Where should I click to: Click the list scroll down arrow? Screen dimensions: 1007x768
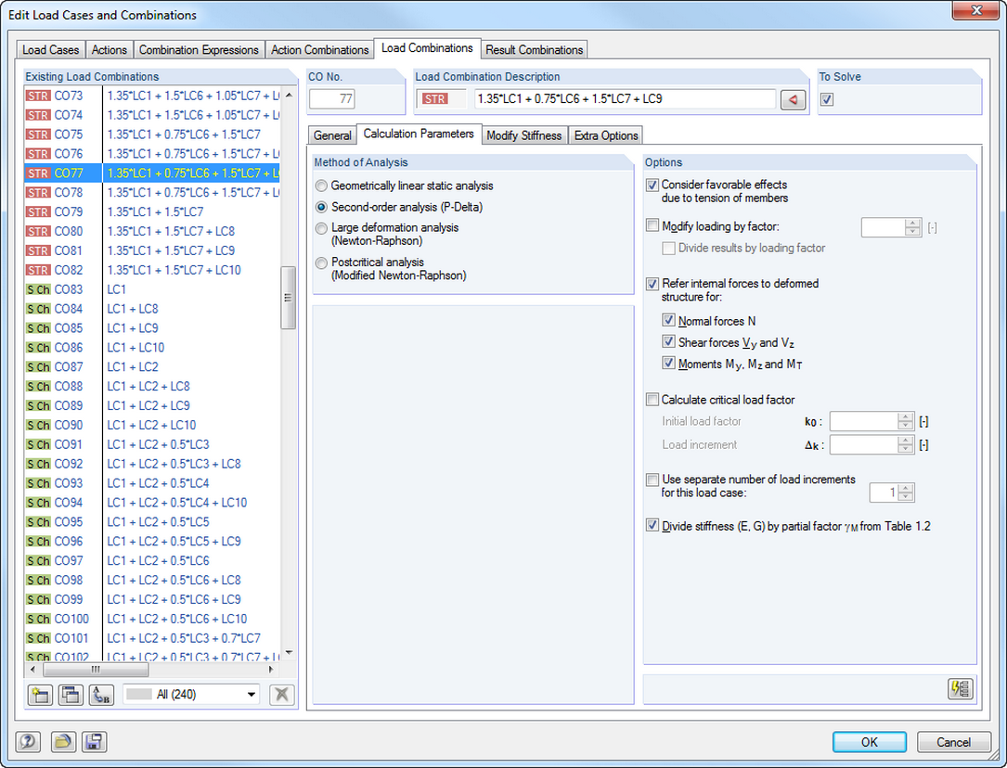[289, 653]
